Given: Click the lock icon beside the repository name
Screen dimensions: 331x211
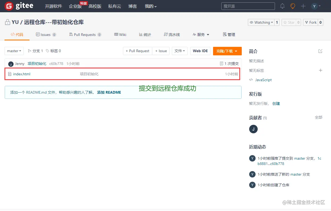Looking at the screenshot, I should tap(7, 22).
